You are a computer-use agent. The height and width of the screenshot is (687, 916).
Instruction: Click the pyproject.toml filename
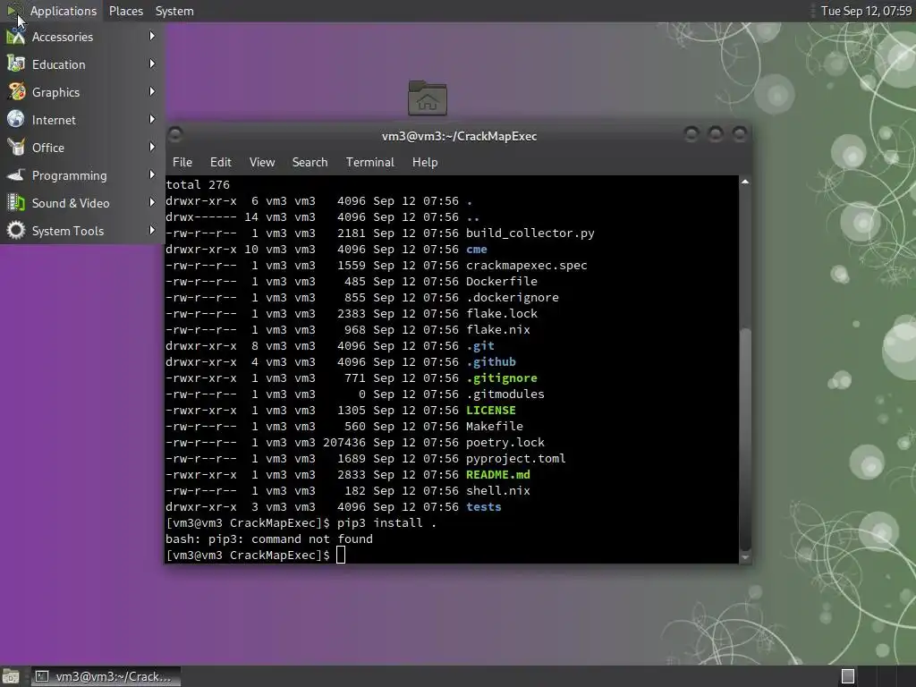click(516, 459)
